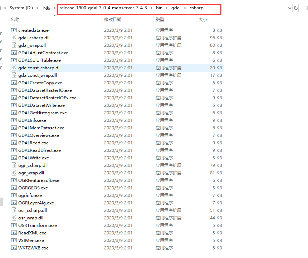Viewport: 308px width, 258px height.
Task: Click the 80 KB size cell
Action: click(x=216, y=45)
